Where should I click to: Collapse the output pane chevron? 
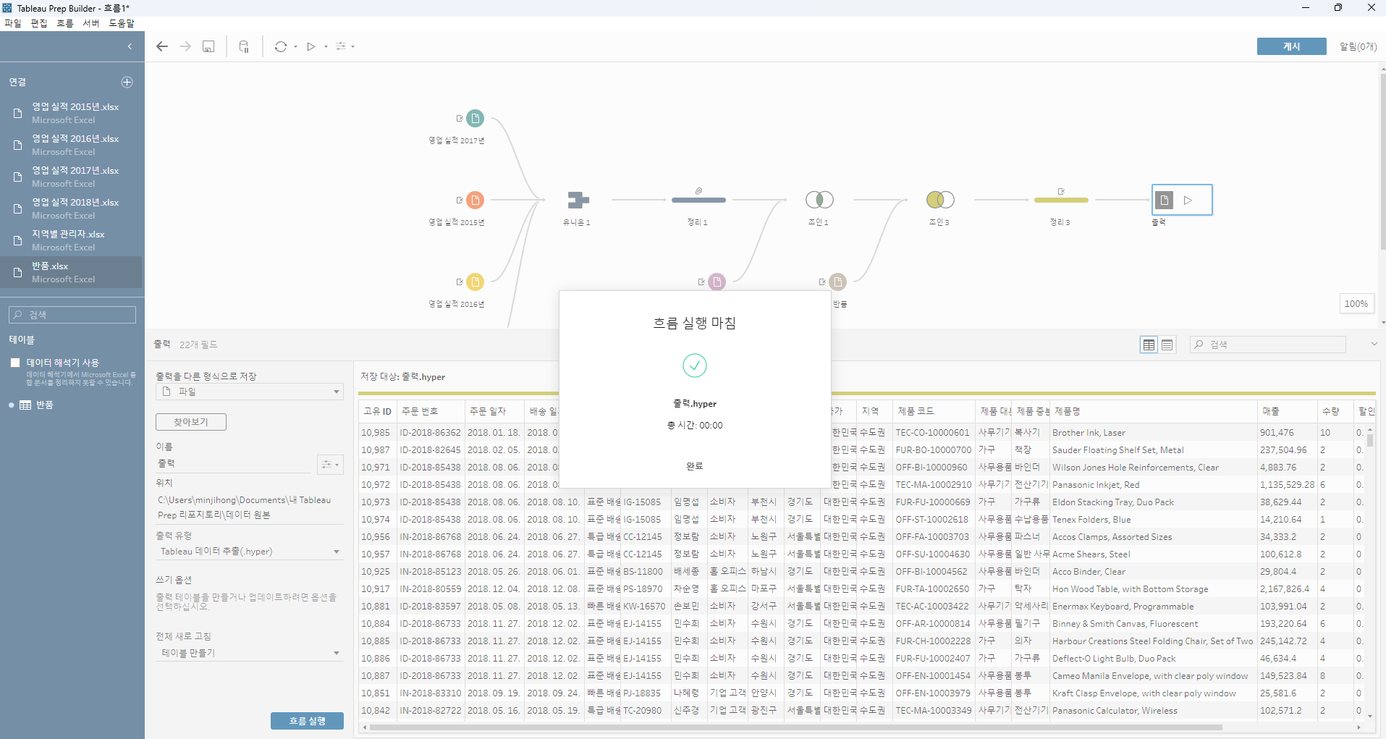pyautogui.click(x=1374, y=345)
